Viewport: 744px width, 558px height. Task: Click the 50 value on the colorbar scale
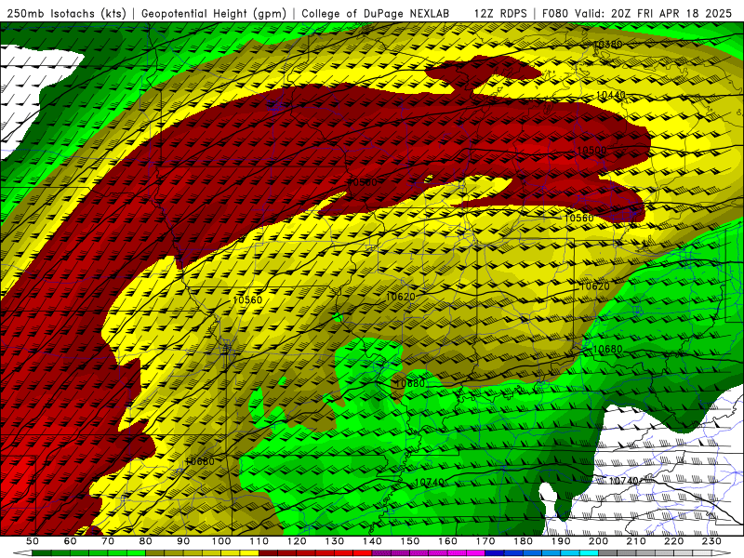pos(33,541)
